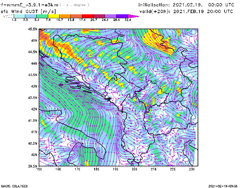
Task: Click the legend value 7.9
Action: pyautogui.click(x=48, y=20)
